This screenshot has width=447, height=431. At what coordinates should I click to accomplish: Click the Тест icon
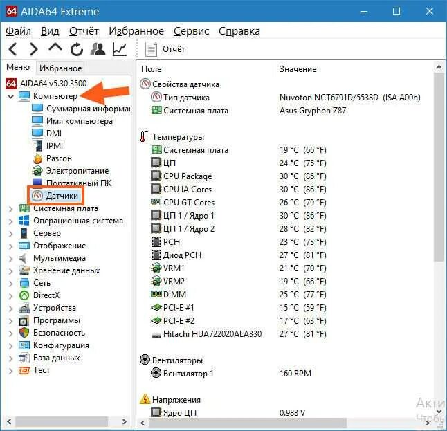24,370
